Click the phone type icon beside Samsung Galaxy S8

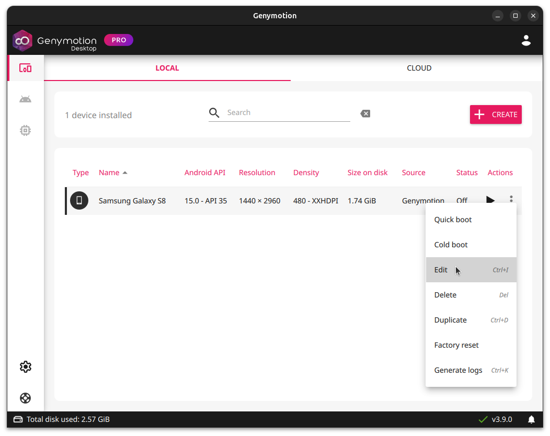click(79, 200)
